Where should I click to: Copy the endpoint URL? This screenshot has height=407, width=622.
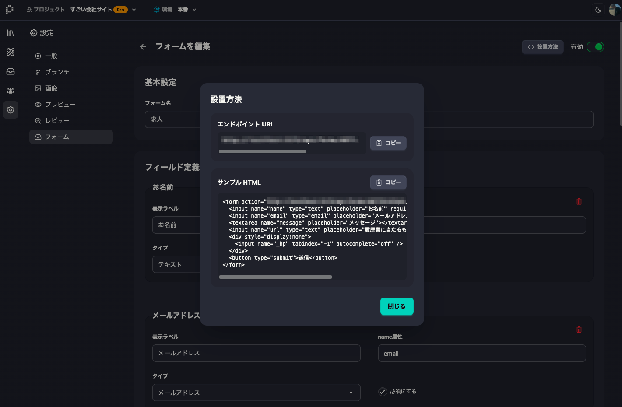coord(388,143)
